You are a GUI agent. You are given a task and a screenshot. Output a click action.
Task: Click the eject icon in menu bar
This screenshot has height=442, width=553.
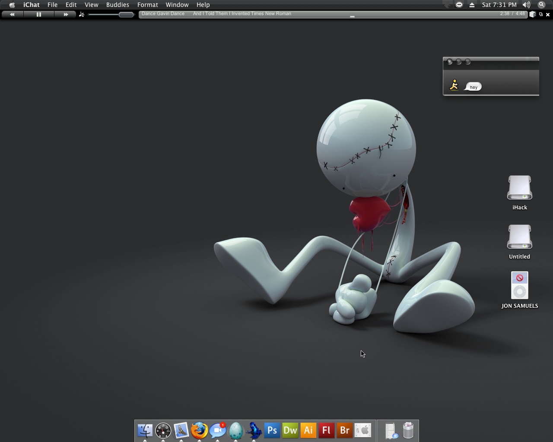click(x=472, y=5)
